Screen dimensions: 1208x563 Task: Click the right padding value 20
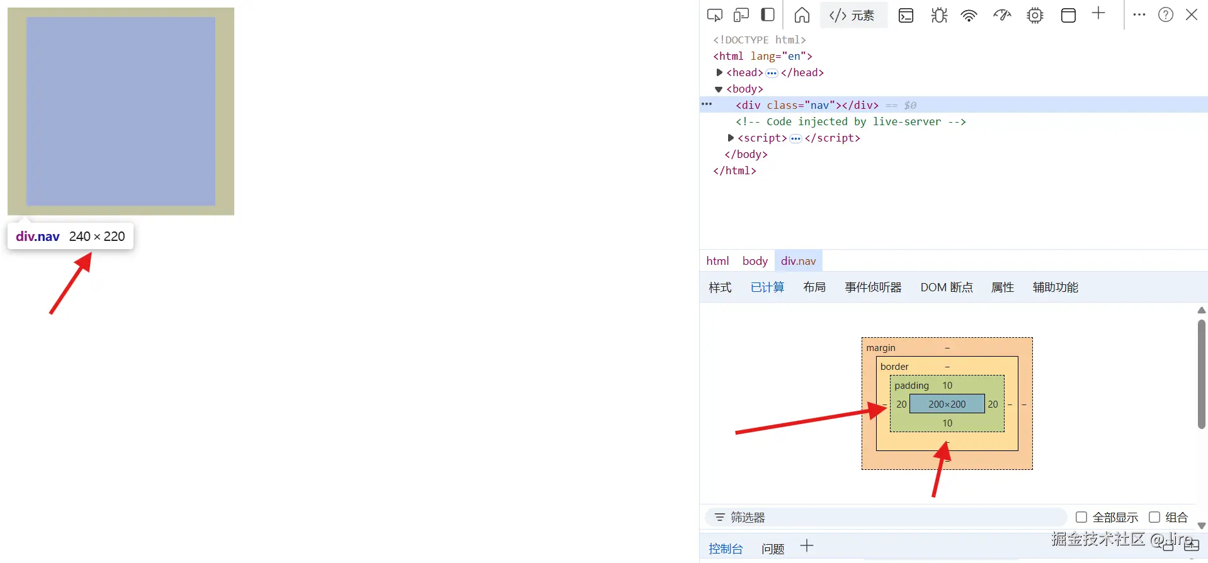(993, 404)
